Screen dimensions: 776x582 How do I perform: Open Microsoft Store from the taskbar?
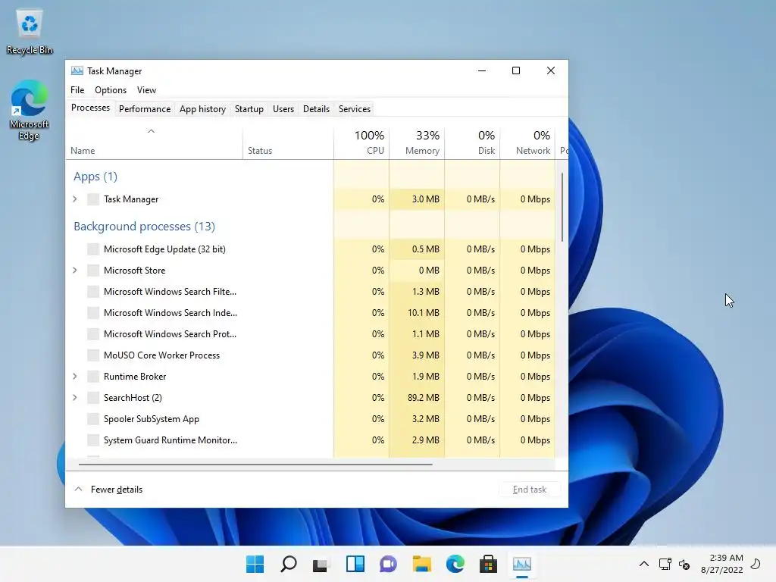(x=488, y=564)
